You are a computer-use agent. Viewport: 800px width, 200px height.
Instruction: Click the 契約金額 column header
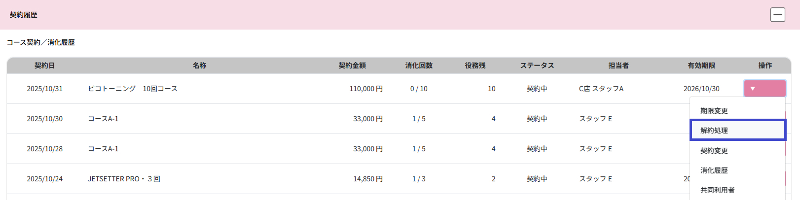352,66
